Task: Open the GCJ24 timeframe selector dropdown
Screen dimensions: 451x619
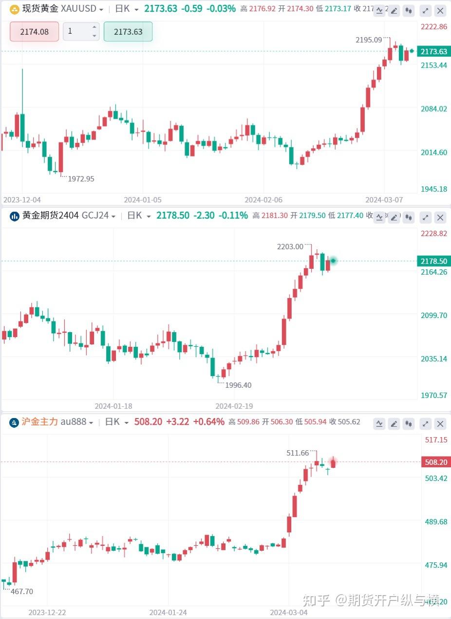Action: [x=148, y=216]
